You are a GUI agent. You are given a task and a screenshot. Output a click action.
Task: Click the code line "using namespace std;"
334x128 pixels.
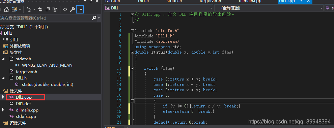pos(158,47)
